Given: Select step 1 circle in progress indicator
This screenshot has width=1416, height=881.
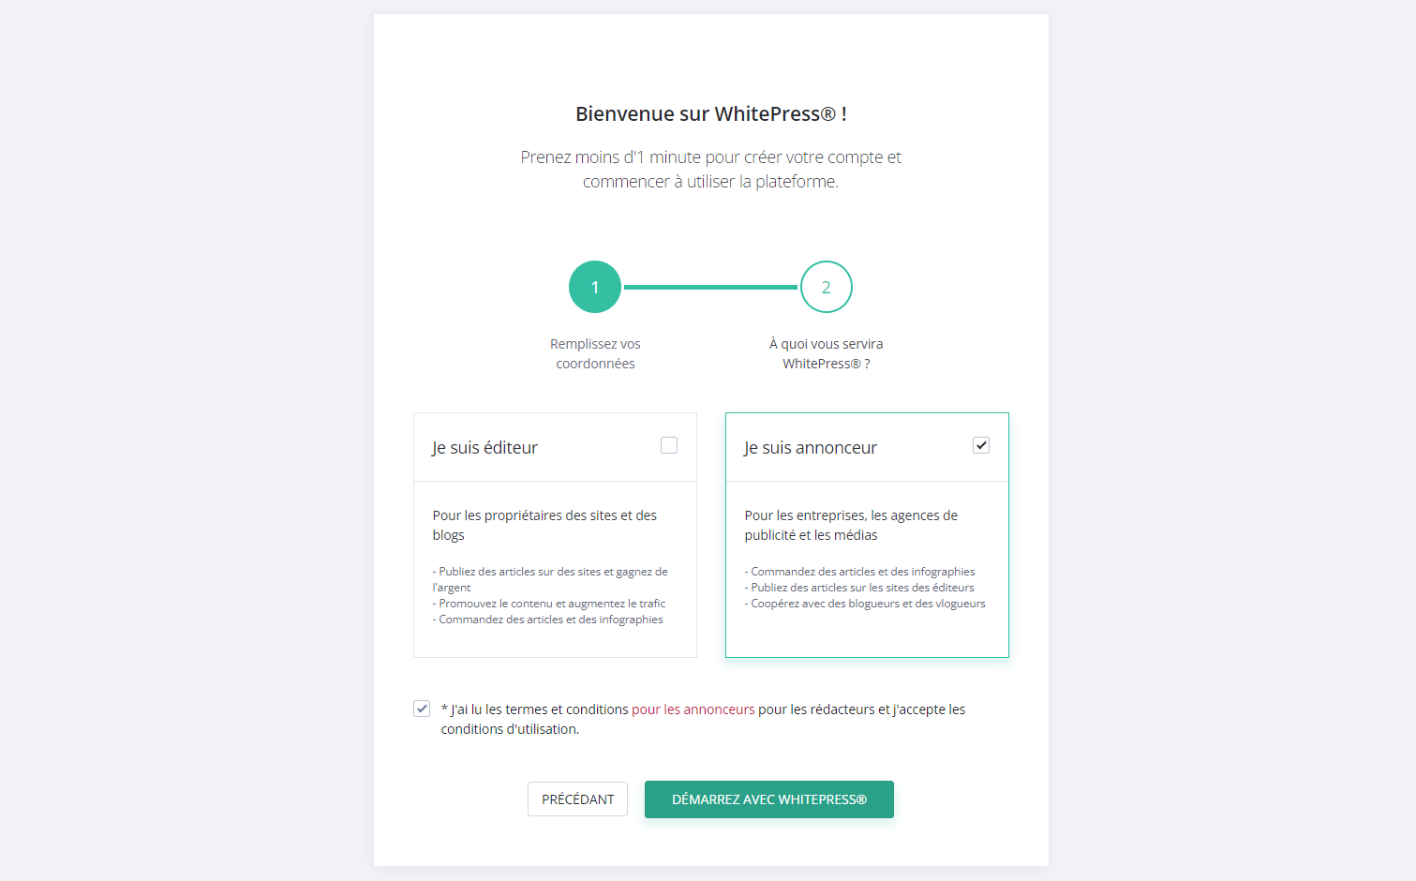Looking at the screenshot, I should pos(595,287).
